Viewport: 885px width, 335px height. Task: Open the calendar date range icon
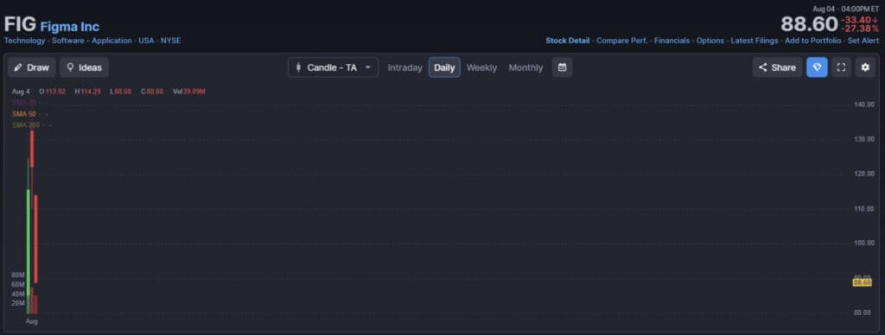(562, 67)
